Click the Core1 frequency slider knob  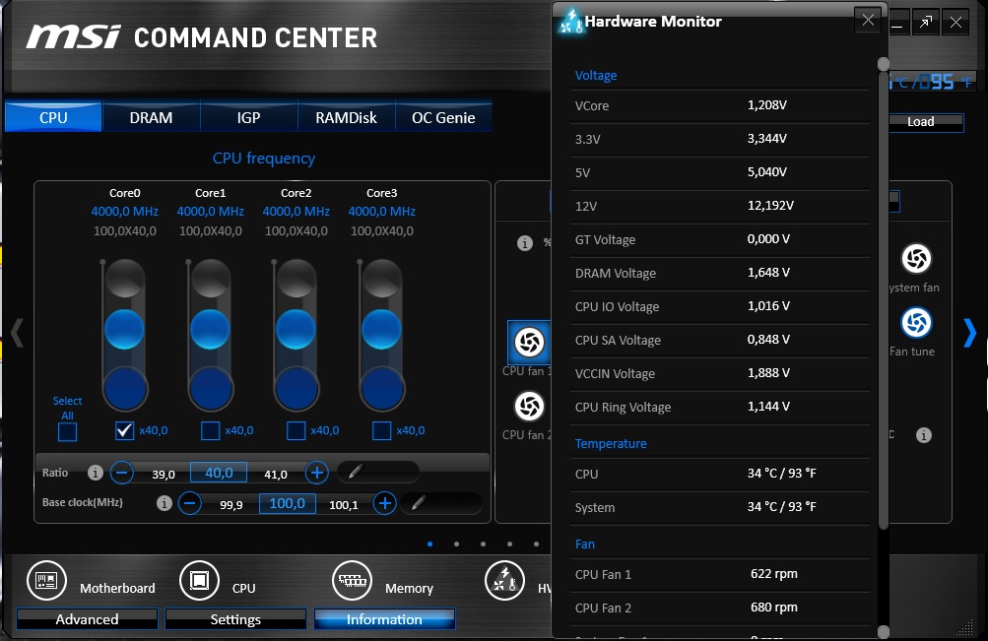210,329
